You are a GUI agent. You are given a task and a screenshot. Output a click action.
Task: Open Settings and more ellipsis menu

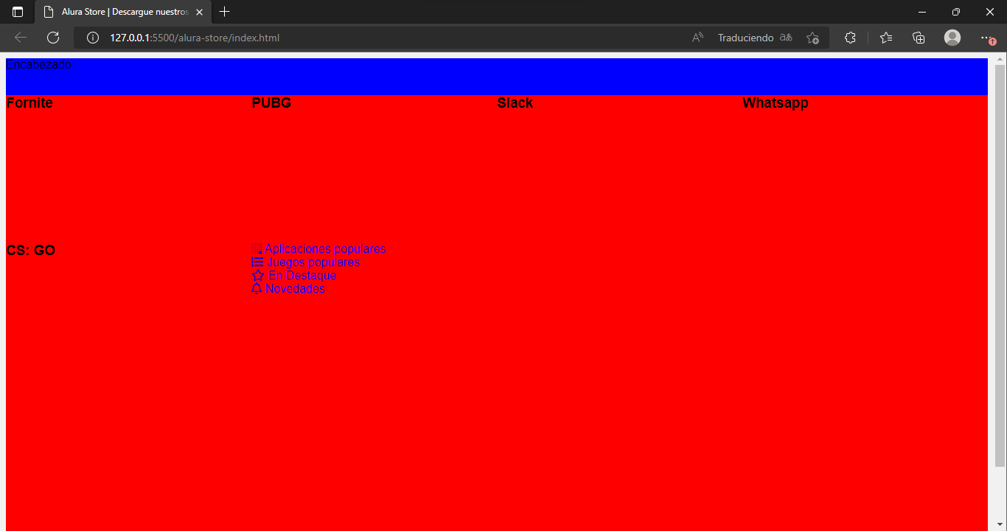pos(987,38)
